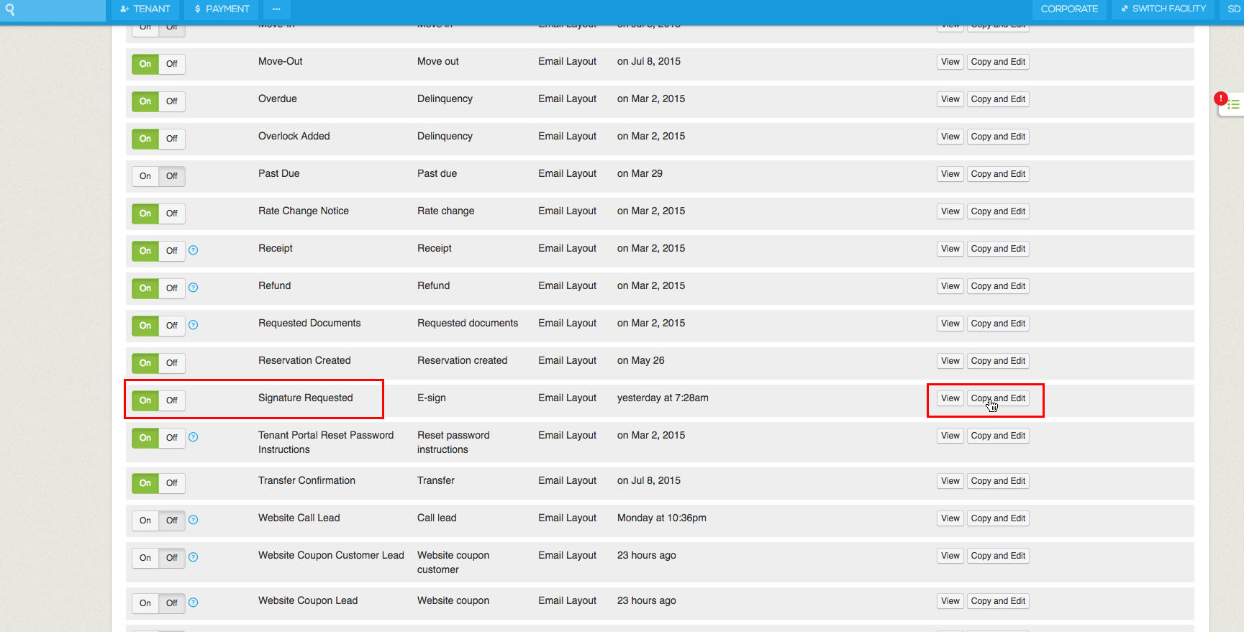Turn on the Past Due email
Viewport: 1244px width, 632px height.
tap(145, 176)
